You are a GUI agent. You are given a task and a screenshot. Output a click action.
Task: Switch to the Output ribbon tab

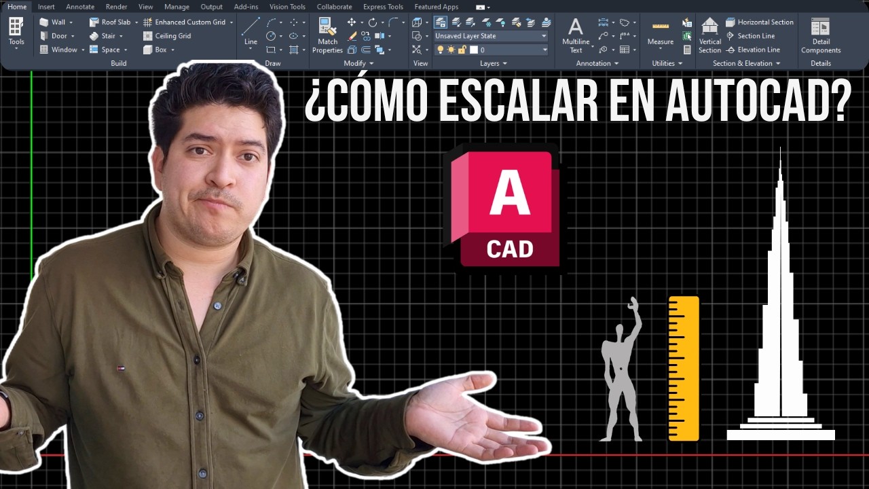pos(212,7)
